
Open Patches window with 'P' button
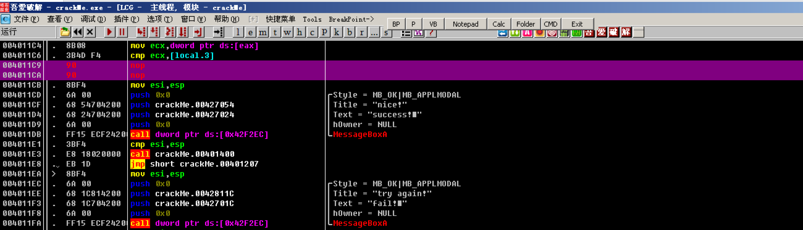[324, 32]
